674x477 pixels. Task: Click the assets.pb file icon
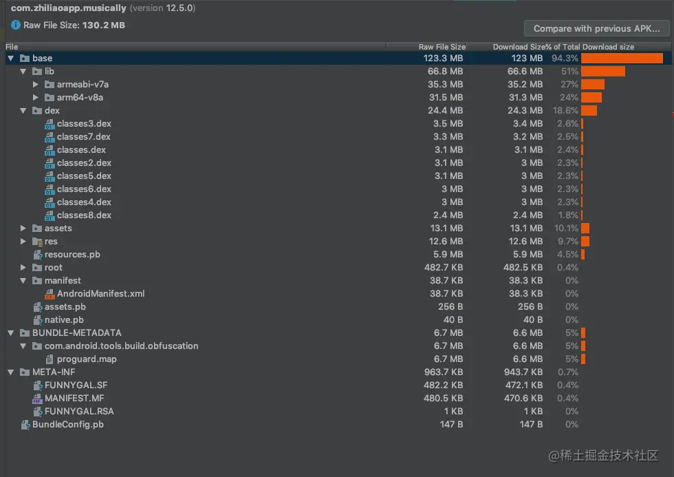(38, 307)
